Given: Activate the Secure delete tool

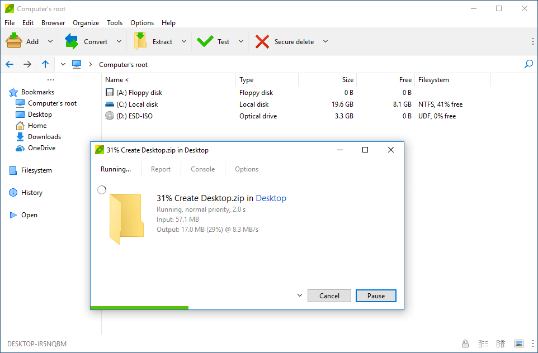Looking at the screenshot, I should pyautogui.click(x=285, y=41).
